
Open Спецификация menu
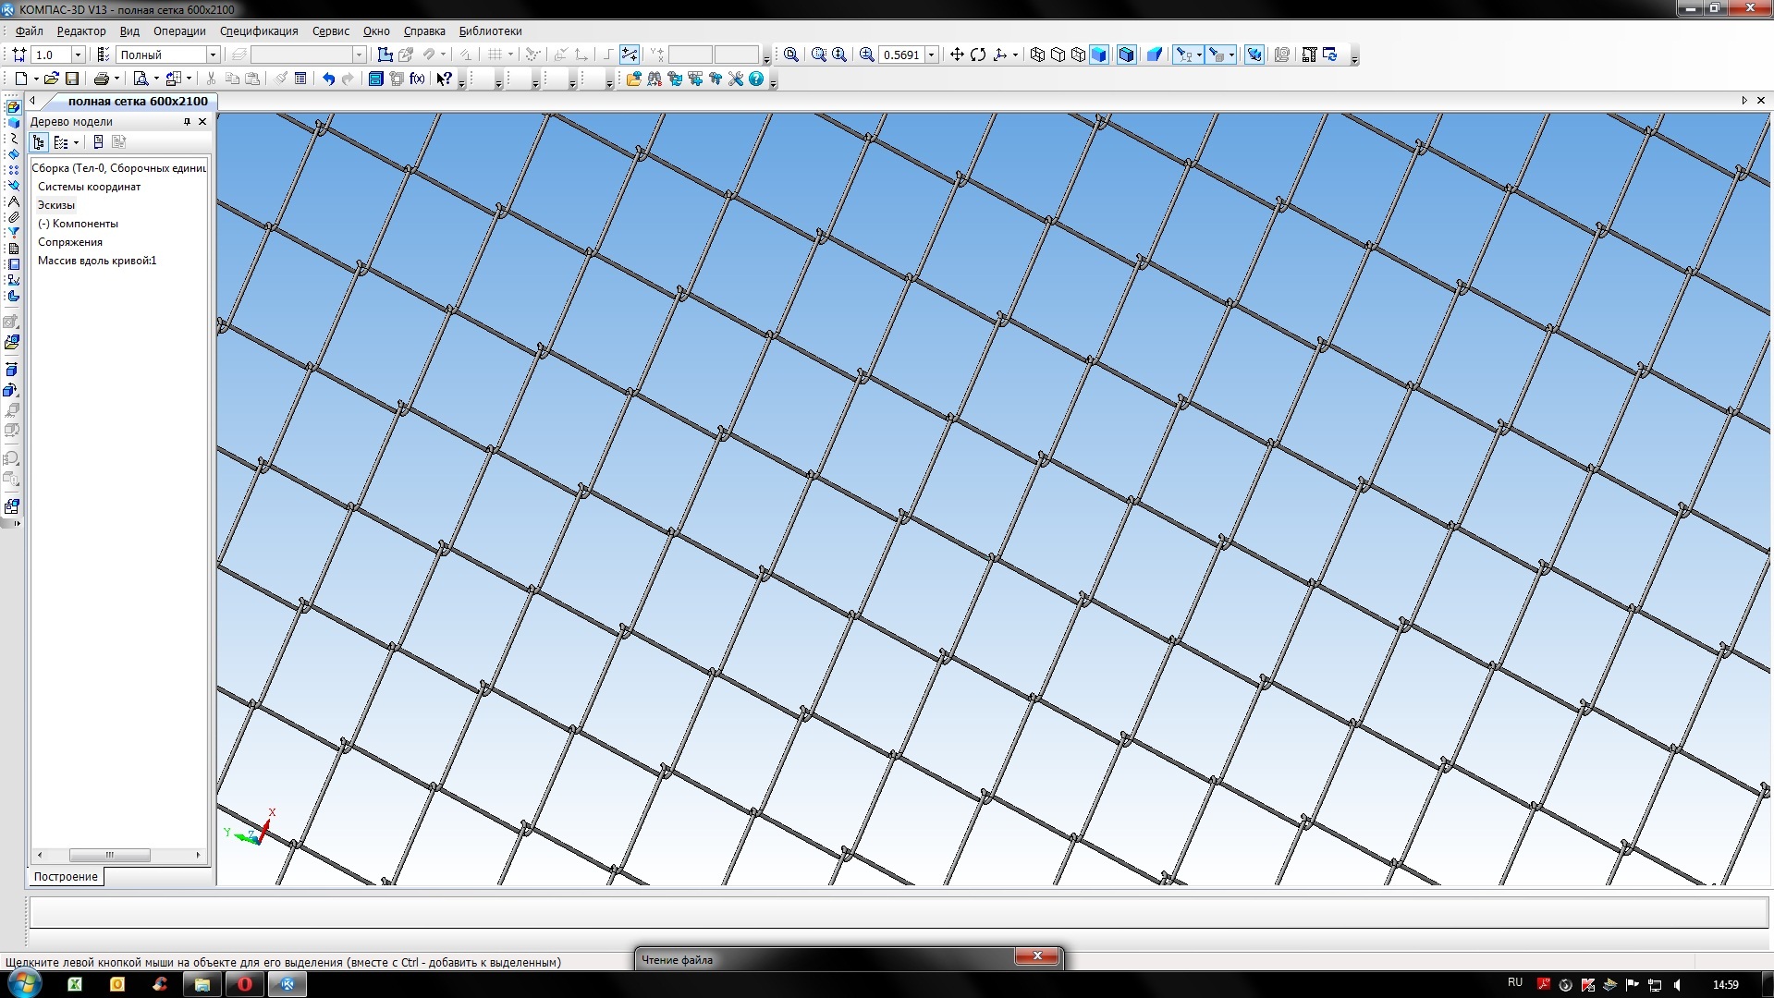pyautogui.click(x=259, y=31)
